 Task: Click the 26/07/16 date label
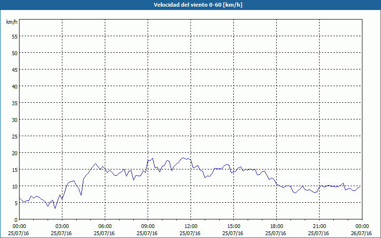[x=361, y=233]
